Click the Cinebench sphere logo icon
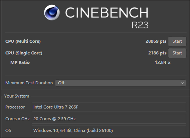The height and width of the screenshot is (138, 190). [x=52, y=12]
